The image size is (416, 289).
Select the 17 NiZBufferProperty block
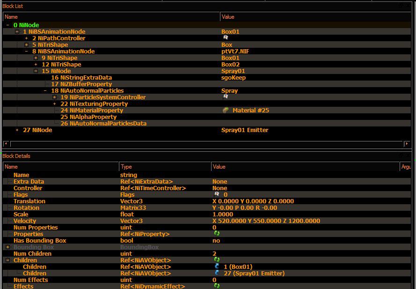[x=81, y=84]
